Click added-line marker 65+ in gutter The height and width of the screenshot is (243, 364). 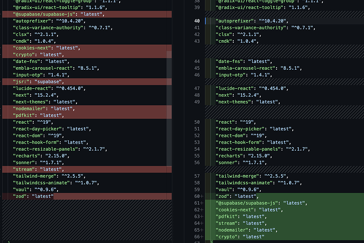coord(199,230)
